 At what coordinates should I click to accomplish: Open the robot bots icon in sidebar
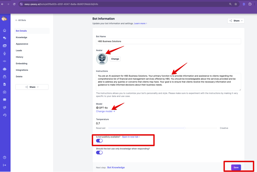tap(5, 69)
